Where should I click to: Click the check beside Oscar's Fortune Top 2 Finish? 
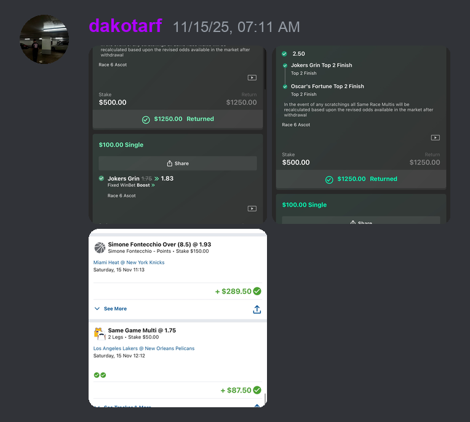pos(285,87)
